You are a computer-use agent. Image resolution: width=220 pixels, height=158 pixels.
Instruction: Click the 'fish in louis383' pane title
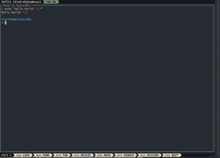(16, 5)
